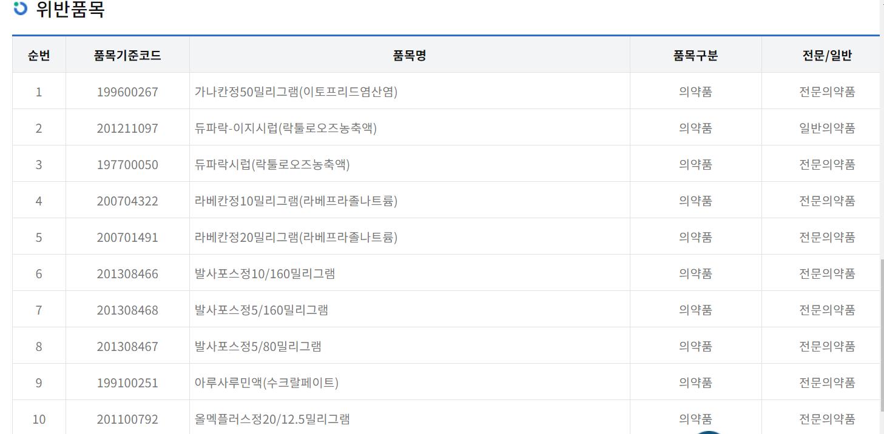Open the 듀파락시럽(락툴로오즈농축액) row item
This screenshot has width=884, height=434.
(x=272, y=165)
